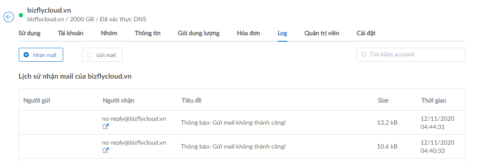Switch to Gói dung lượng tab
Image resolution: width=477 pixels, height=162 pixels.
click(199, 33)
